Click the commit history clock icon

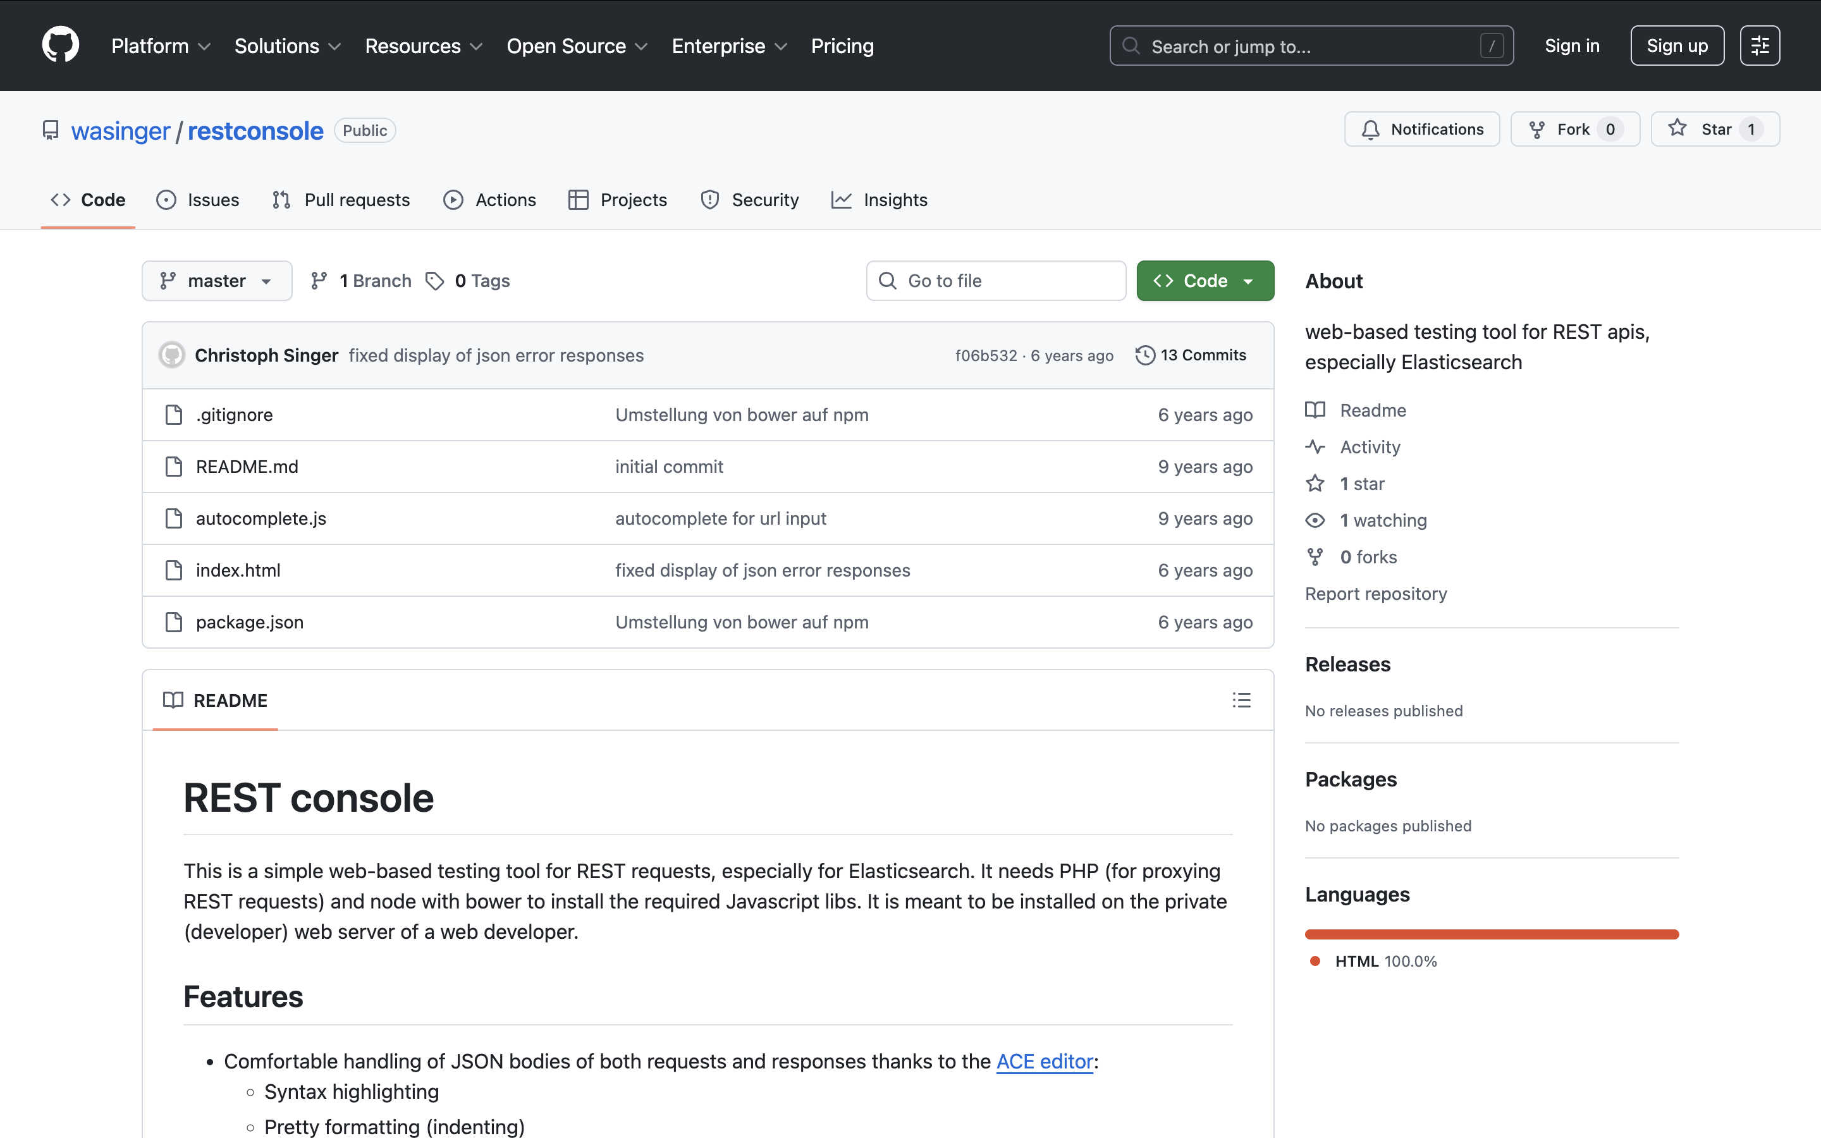pyautogui.click(x=1144, y=355)
